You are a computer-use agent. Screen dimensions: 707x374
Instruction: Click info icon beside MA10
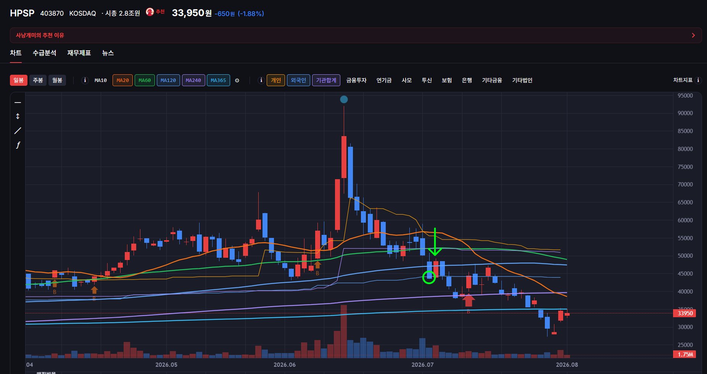tap(85, 80)
